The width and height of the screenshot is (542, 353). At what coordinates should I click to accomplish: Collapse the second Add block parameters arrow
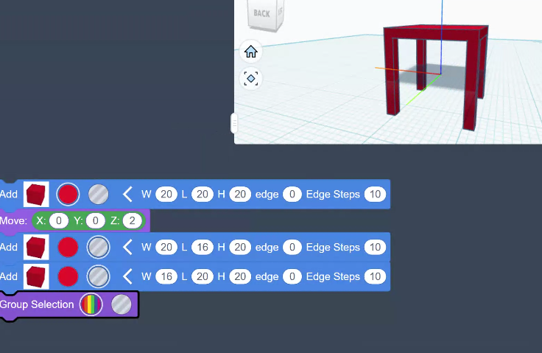click(127, 247)
